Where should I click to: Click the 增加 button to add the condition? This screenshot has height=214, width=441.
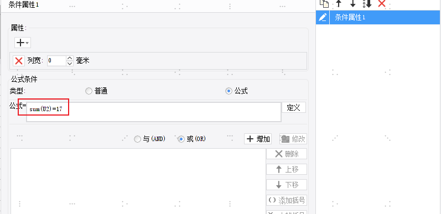[258, 139]
